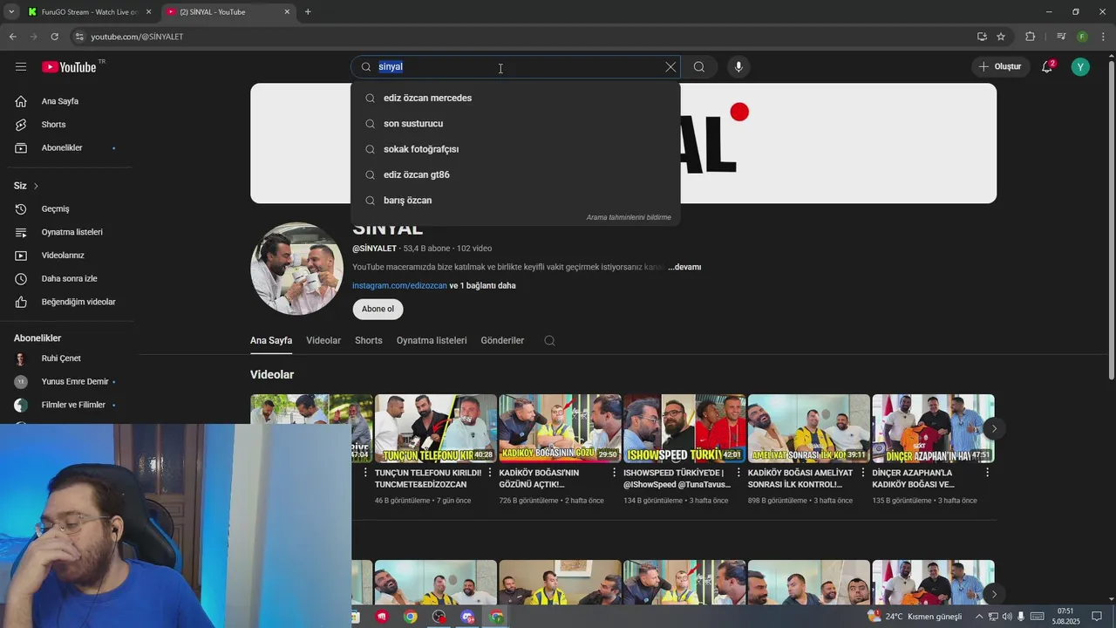Open the YouTube hamburger guide menu
The image size is (1116, 628).
(x=21, y=67)
